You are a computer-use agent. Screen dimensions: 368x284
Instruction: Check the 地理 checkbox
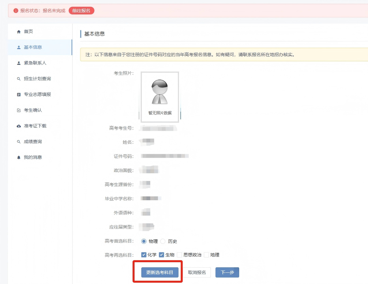(206, 255)
